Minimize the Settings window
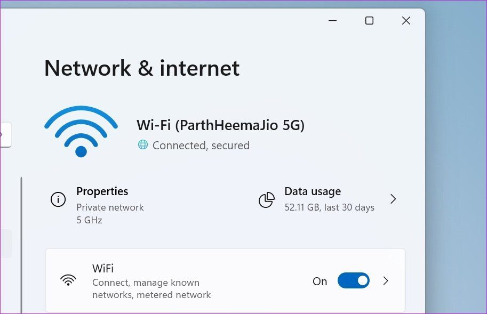 click(x=333, y=20)
